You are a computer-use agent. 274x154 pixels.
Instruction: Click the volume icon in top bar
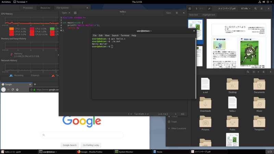[264, 2]
